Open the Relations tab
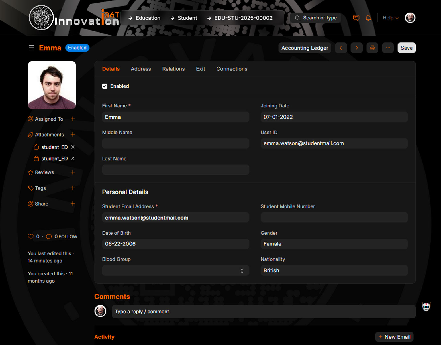The image size is (441, 345). click(173, 69)
